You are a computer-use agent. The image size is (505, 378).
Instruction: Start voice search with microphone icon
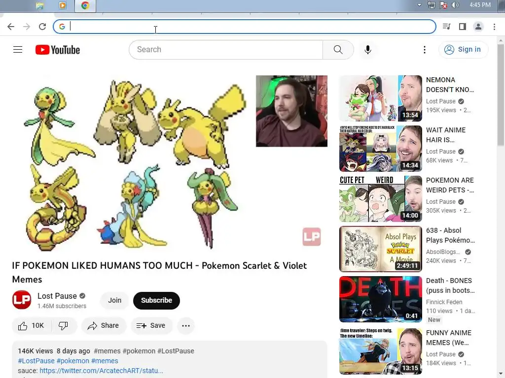coord(368,50)
